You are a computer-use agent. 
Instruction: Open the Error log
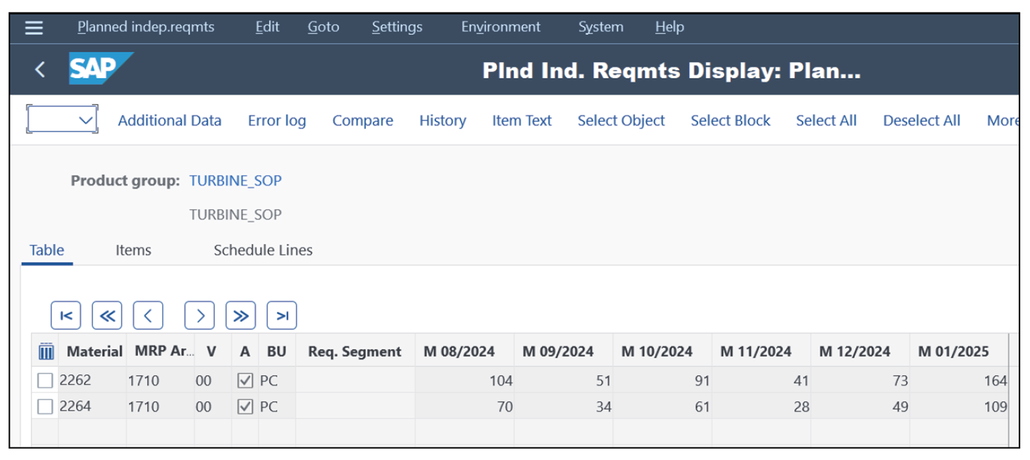pyautogui.click(x=277, y=120)
